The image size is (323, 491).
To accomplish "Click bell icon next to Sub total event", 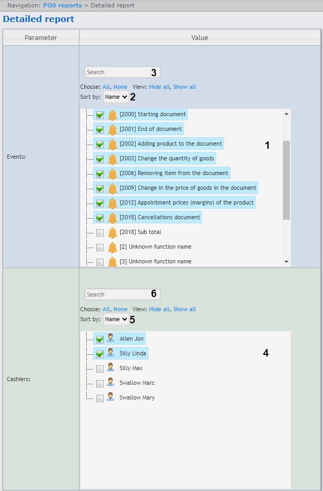I will coord(113,232).
